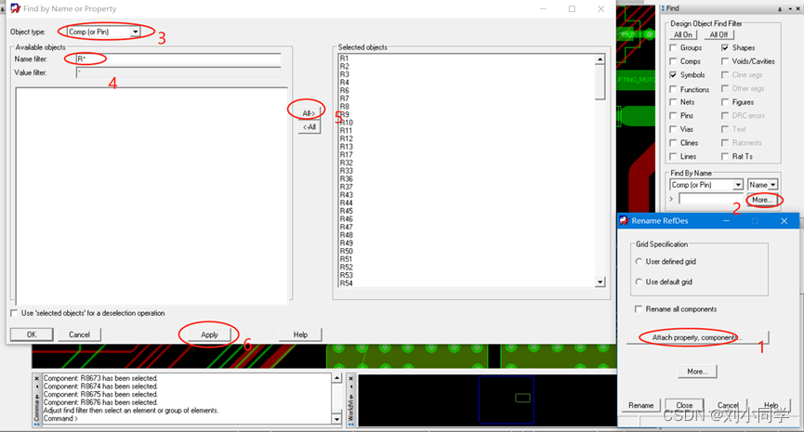Uncheck the Symbols checkbox
This screenshot has height=432, width=804.
click(674, 75)
